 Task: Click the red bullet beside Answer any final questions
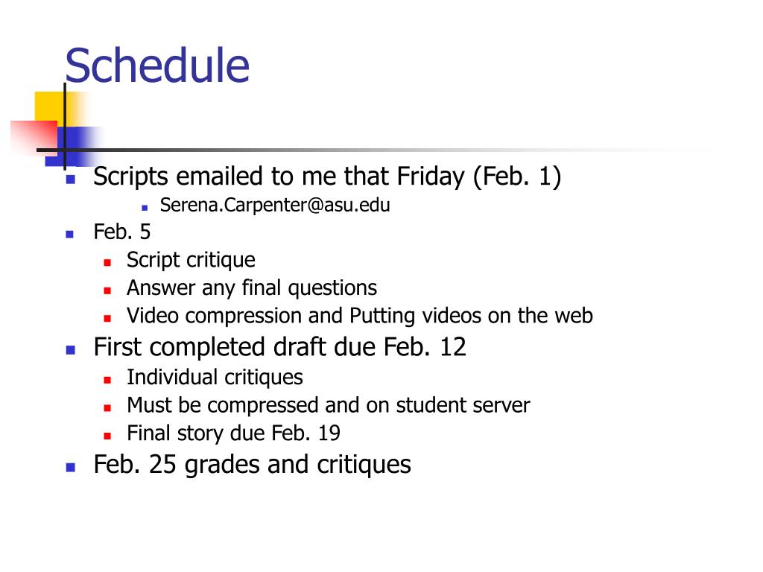click(x=107, y=291)
